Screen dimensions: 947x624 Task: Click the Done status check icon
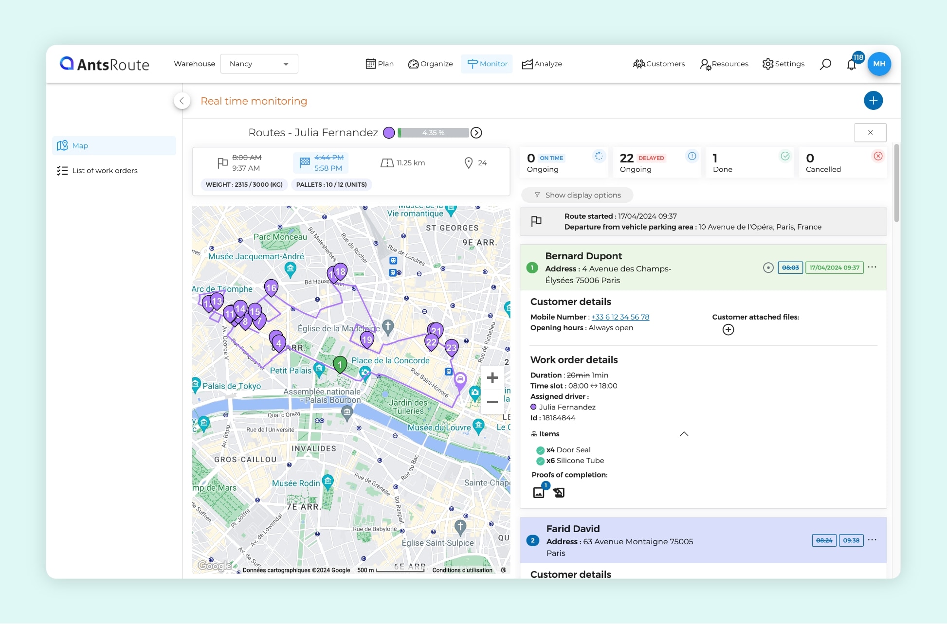tap(785, 156)
